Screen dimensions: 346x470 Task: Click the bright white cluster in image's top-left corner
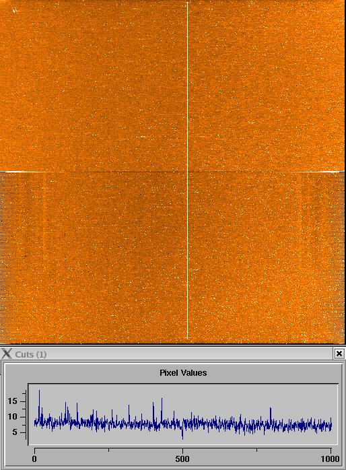point(14,11)
